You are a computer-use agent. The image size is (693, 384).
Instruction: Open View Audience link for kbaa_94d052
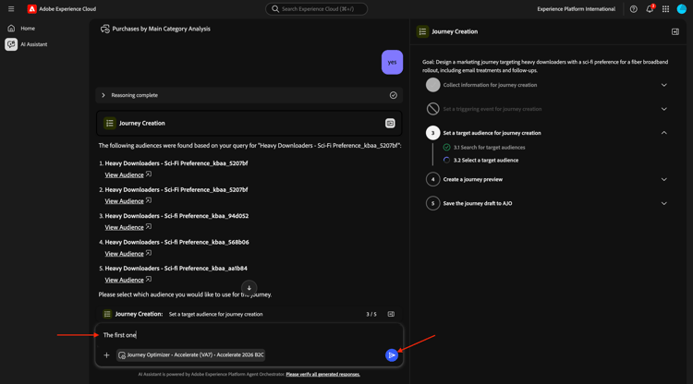(x=124, y=227)
